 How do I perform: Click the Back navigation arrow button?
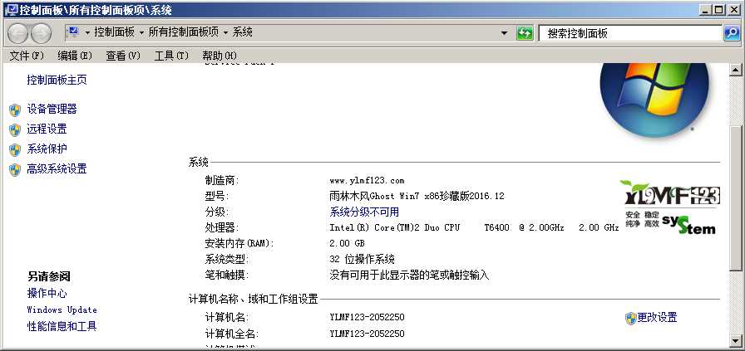click(x=18, y=33)
